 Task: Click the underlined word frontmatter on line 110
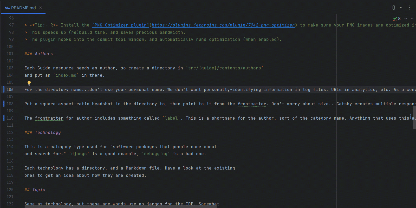[x=49, y=118]
